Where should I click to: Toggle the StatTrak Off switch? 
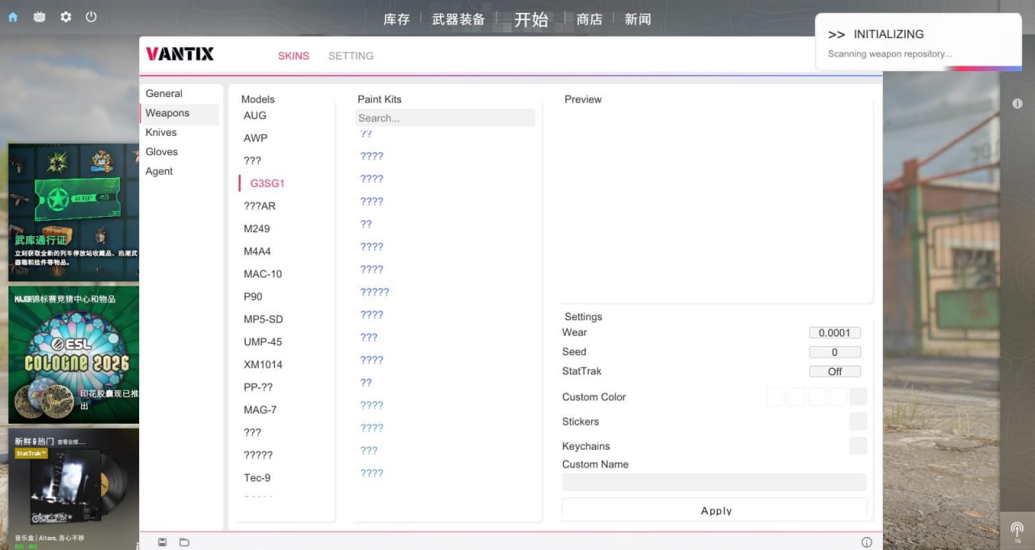coord(835,371)
